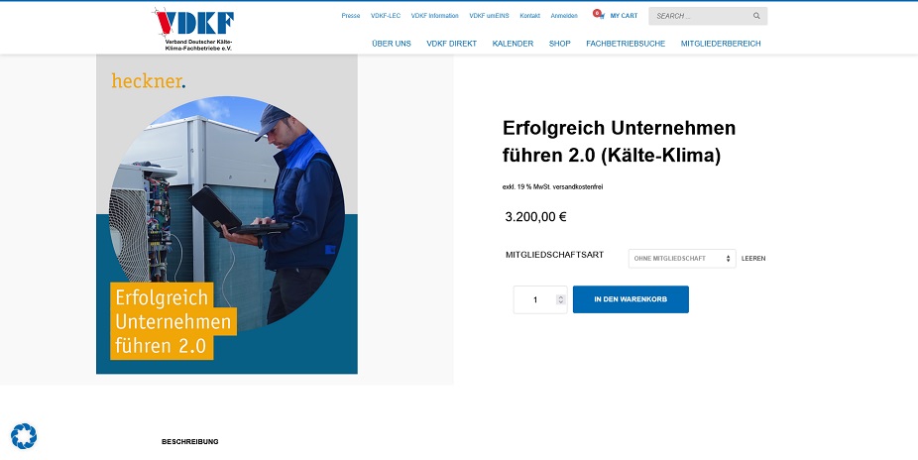
Task: Click Leeren to clear the selection
Action: click(x=753, y=259)
